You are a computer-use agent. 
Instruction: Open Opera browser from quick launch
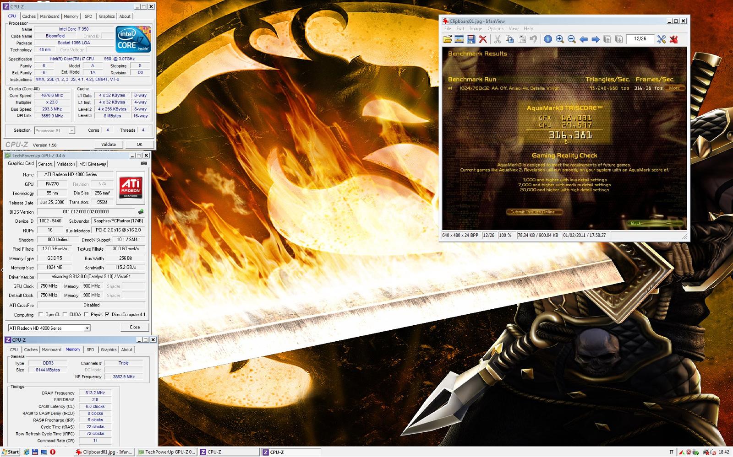click(53, 452)
